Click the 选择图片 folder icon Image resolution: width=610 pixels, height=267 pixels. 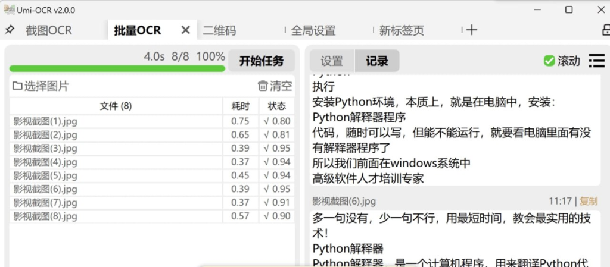pyautogui.click(x=17, y=87)
